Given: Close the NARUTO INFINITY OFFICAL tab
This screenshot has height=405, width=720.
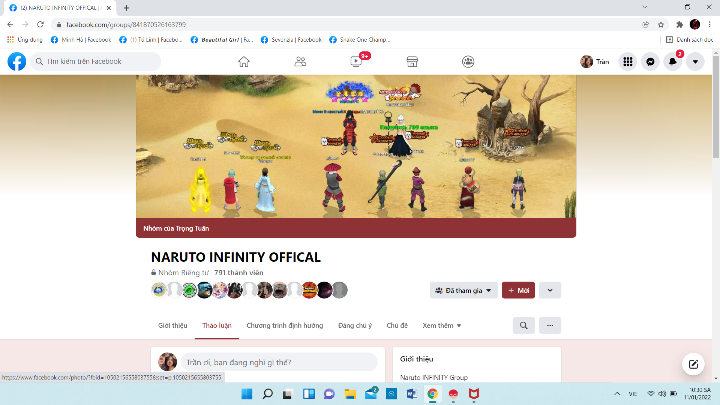Looking at the screenshot, I should coord(109,8).
